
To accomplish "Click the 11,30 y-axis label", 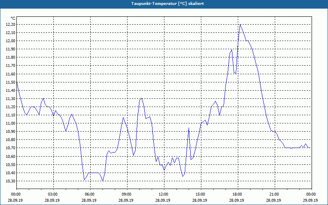I will (11, 99).
